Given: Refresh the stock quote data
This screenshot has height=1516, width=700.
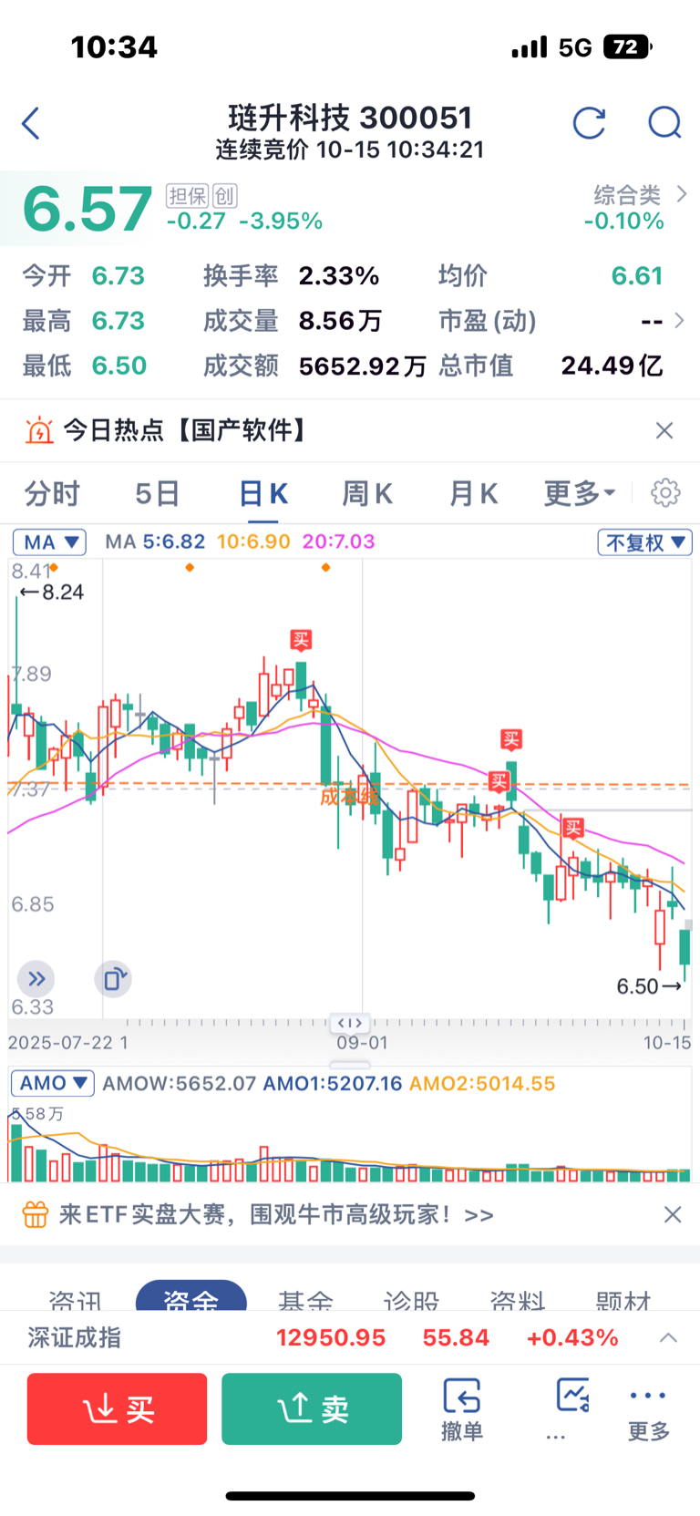Looking at the screenshot, I should tap(589, 123).
